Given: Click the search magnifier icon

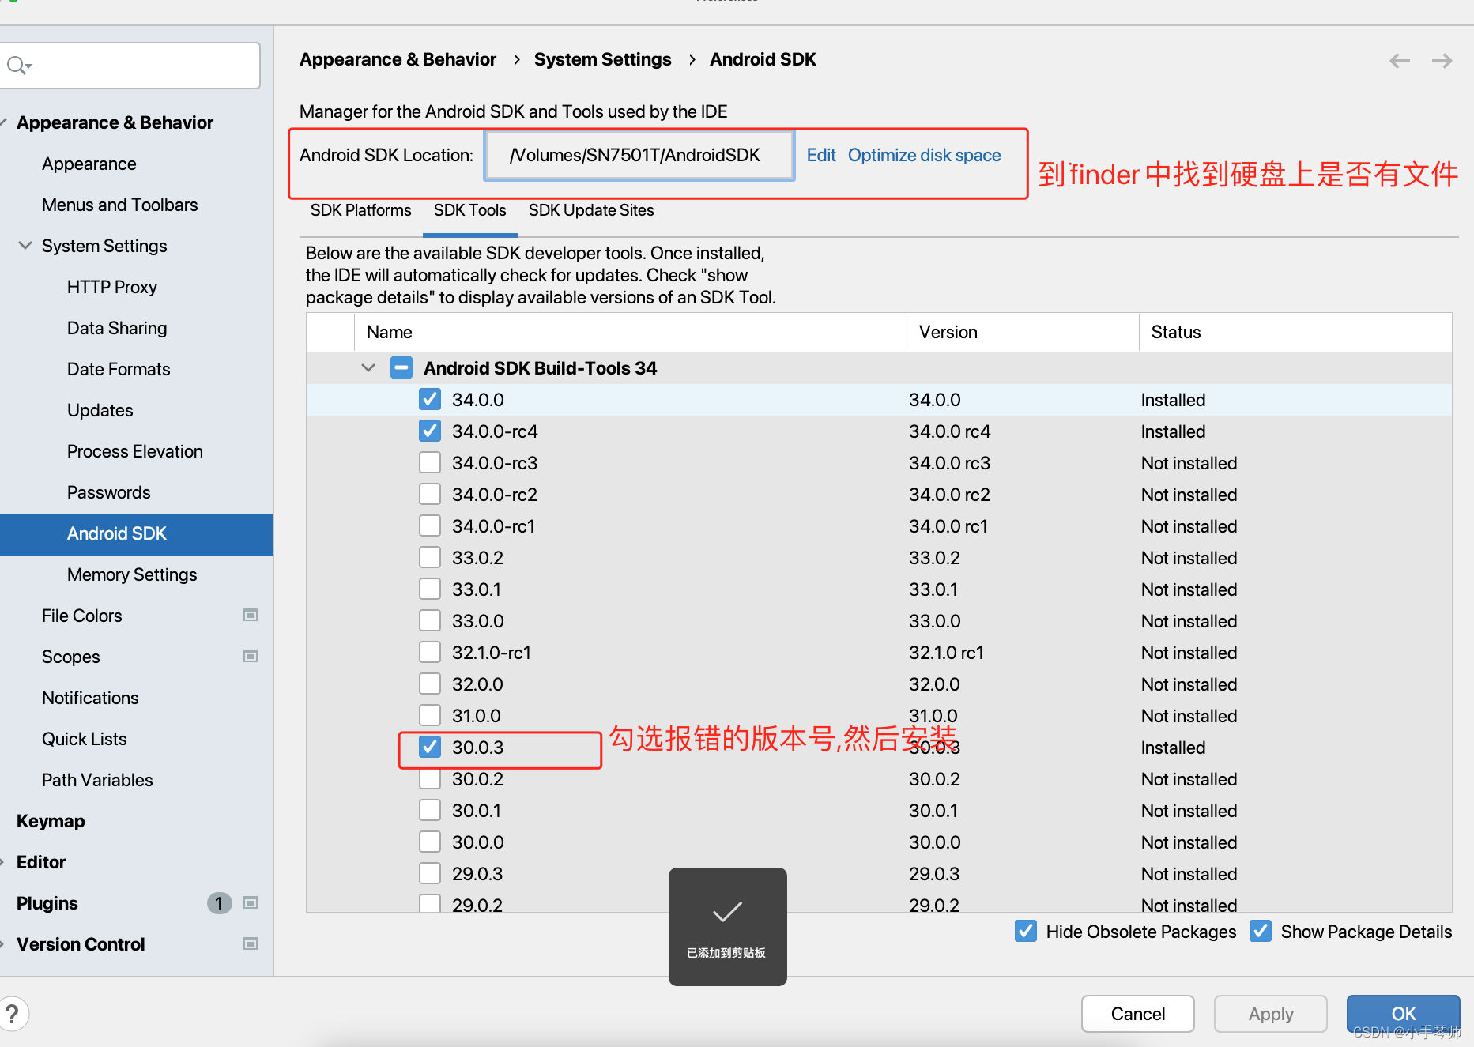Looking at the screenshot, I should point(18,66).
